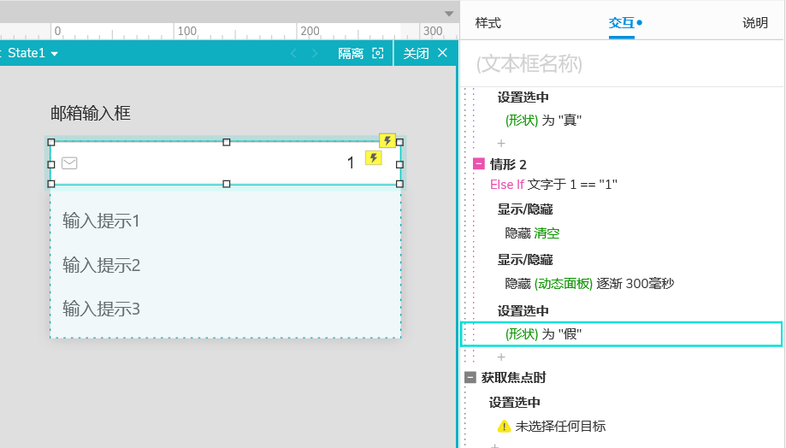Click the 关闭 button label
The height and width of the screenshot is (448, 786).
click(x=416, y=53)
